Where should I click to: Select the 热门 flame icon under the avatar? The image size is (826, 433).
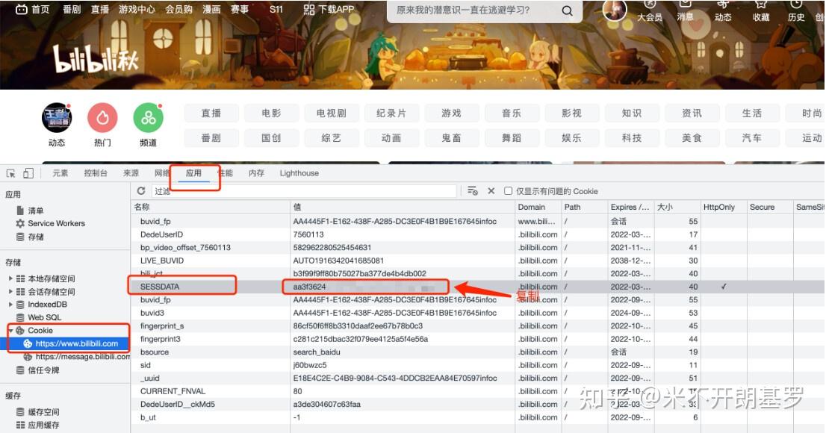pos(102,116)
